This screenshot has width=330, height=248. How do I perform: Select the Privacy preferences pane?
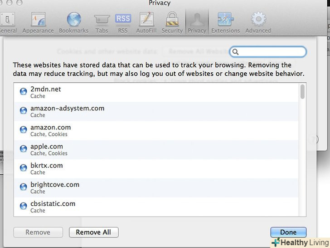[x=197, y=23]
